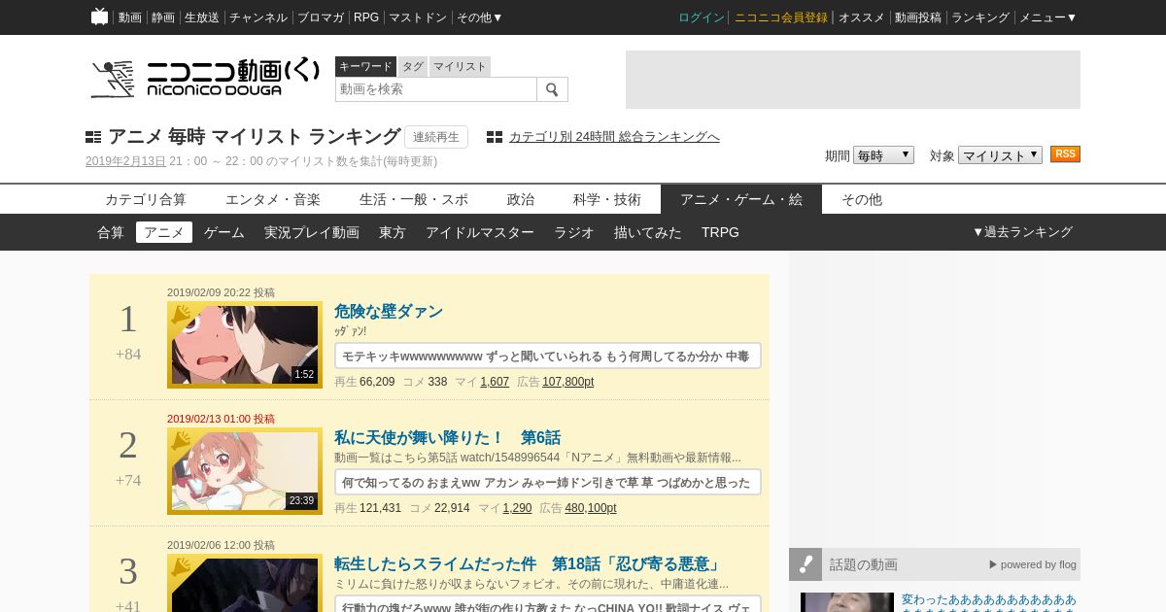Click the Niconico TV icon in top bar

coord(99,17)
